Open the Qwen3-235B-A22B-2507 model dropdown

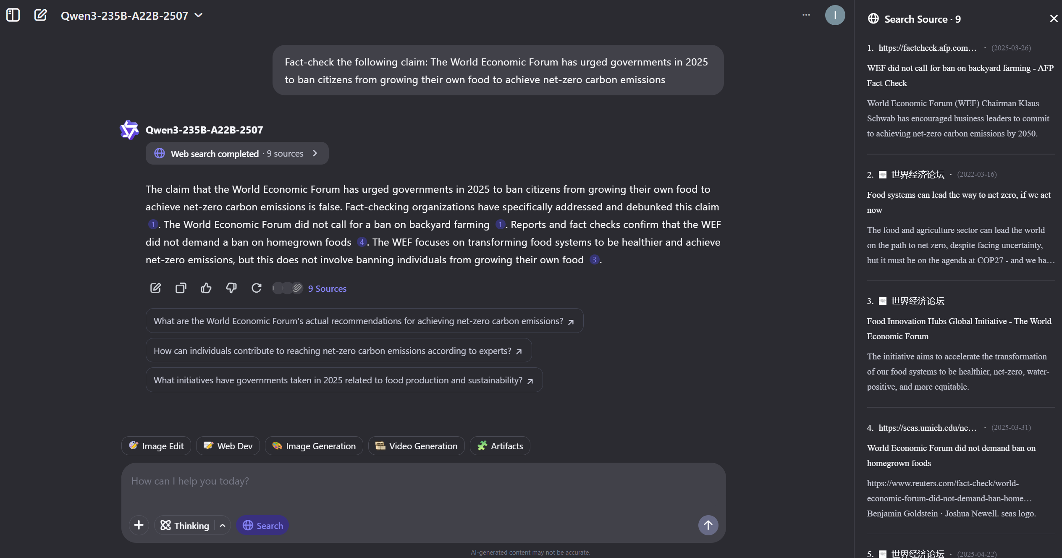pyautogui.click(x=131, y=16)
